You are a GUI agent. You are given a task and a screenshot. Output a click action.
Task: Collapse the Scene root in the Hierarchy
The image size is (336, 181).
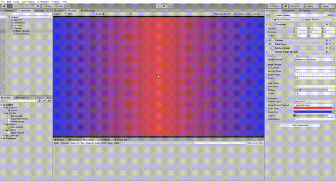click(6, 17)
